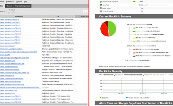
Task: Click the bright red pie chart slice
Action: pos(104,30)
